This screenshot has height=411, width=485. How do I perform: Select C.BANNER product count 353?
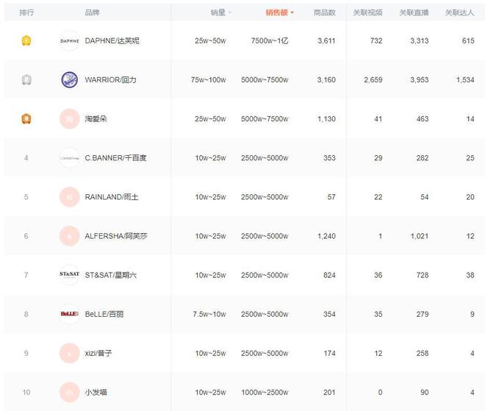(329, 158)
